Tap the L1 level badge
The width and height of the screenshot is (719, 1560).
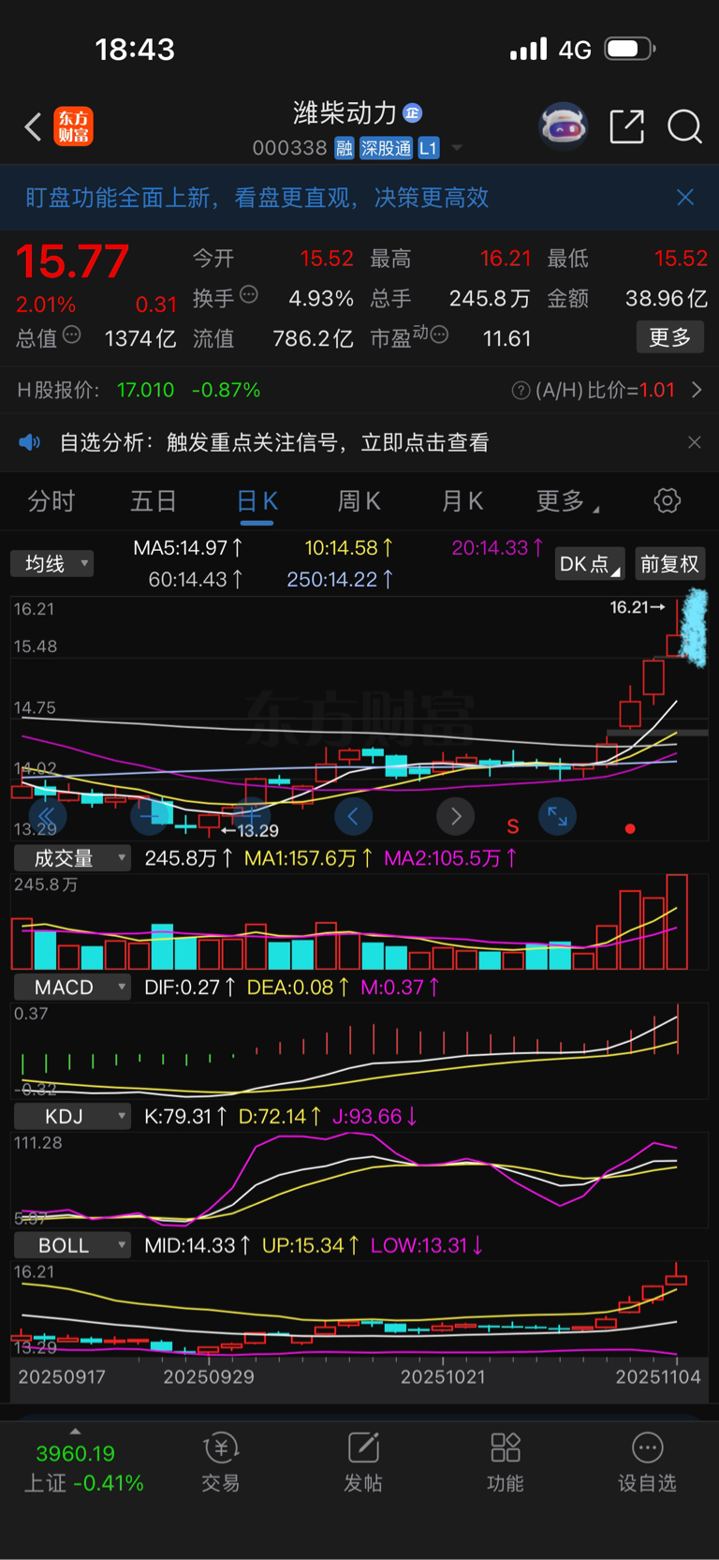(x=428, y=148)
